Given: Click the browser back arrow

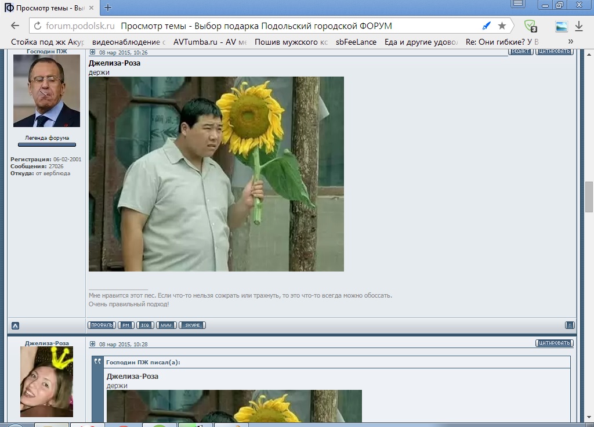Looking at the screenshot, I should [x=15, y=26].
